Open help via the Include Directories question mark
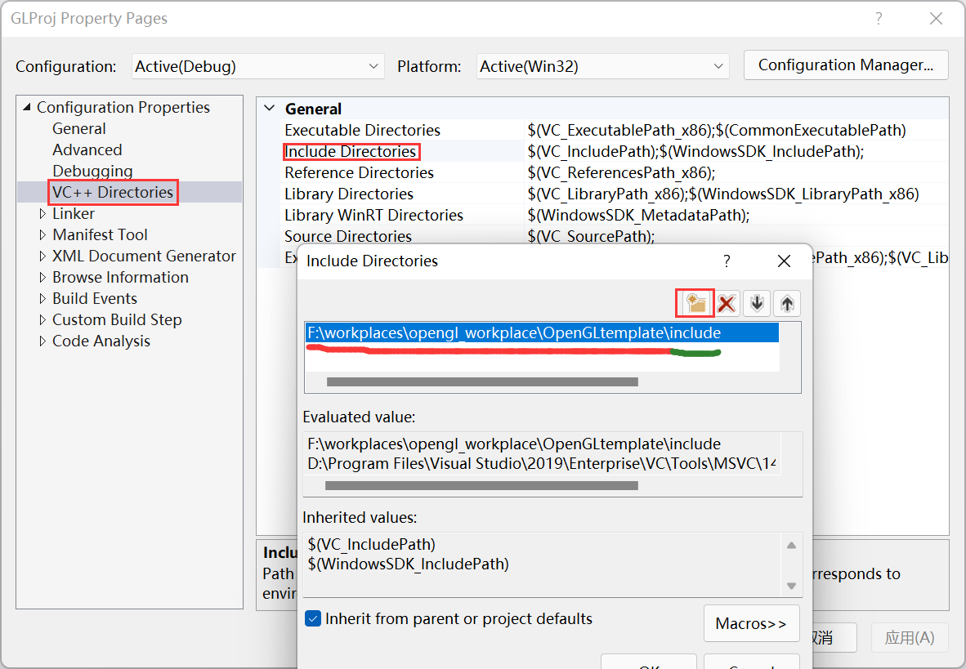This screenshot has height=669, width=966. point(726,261)
